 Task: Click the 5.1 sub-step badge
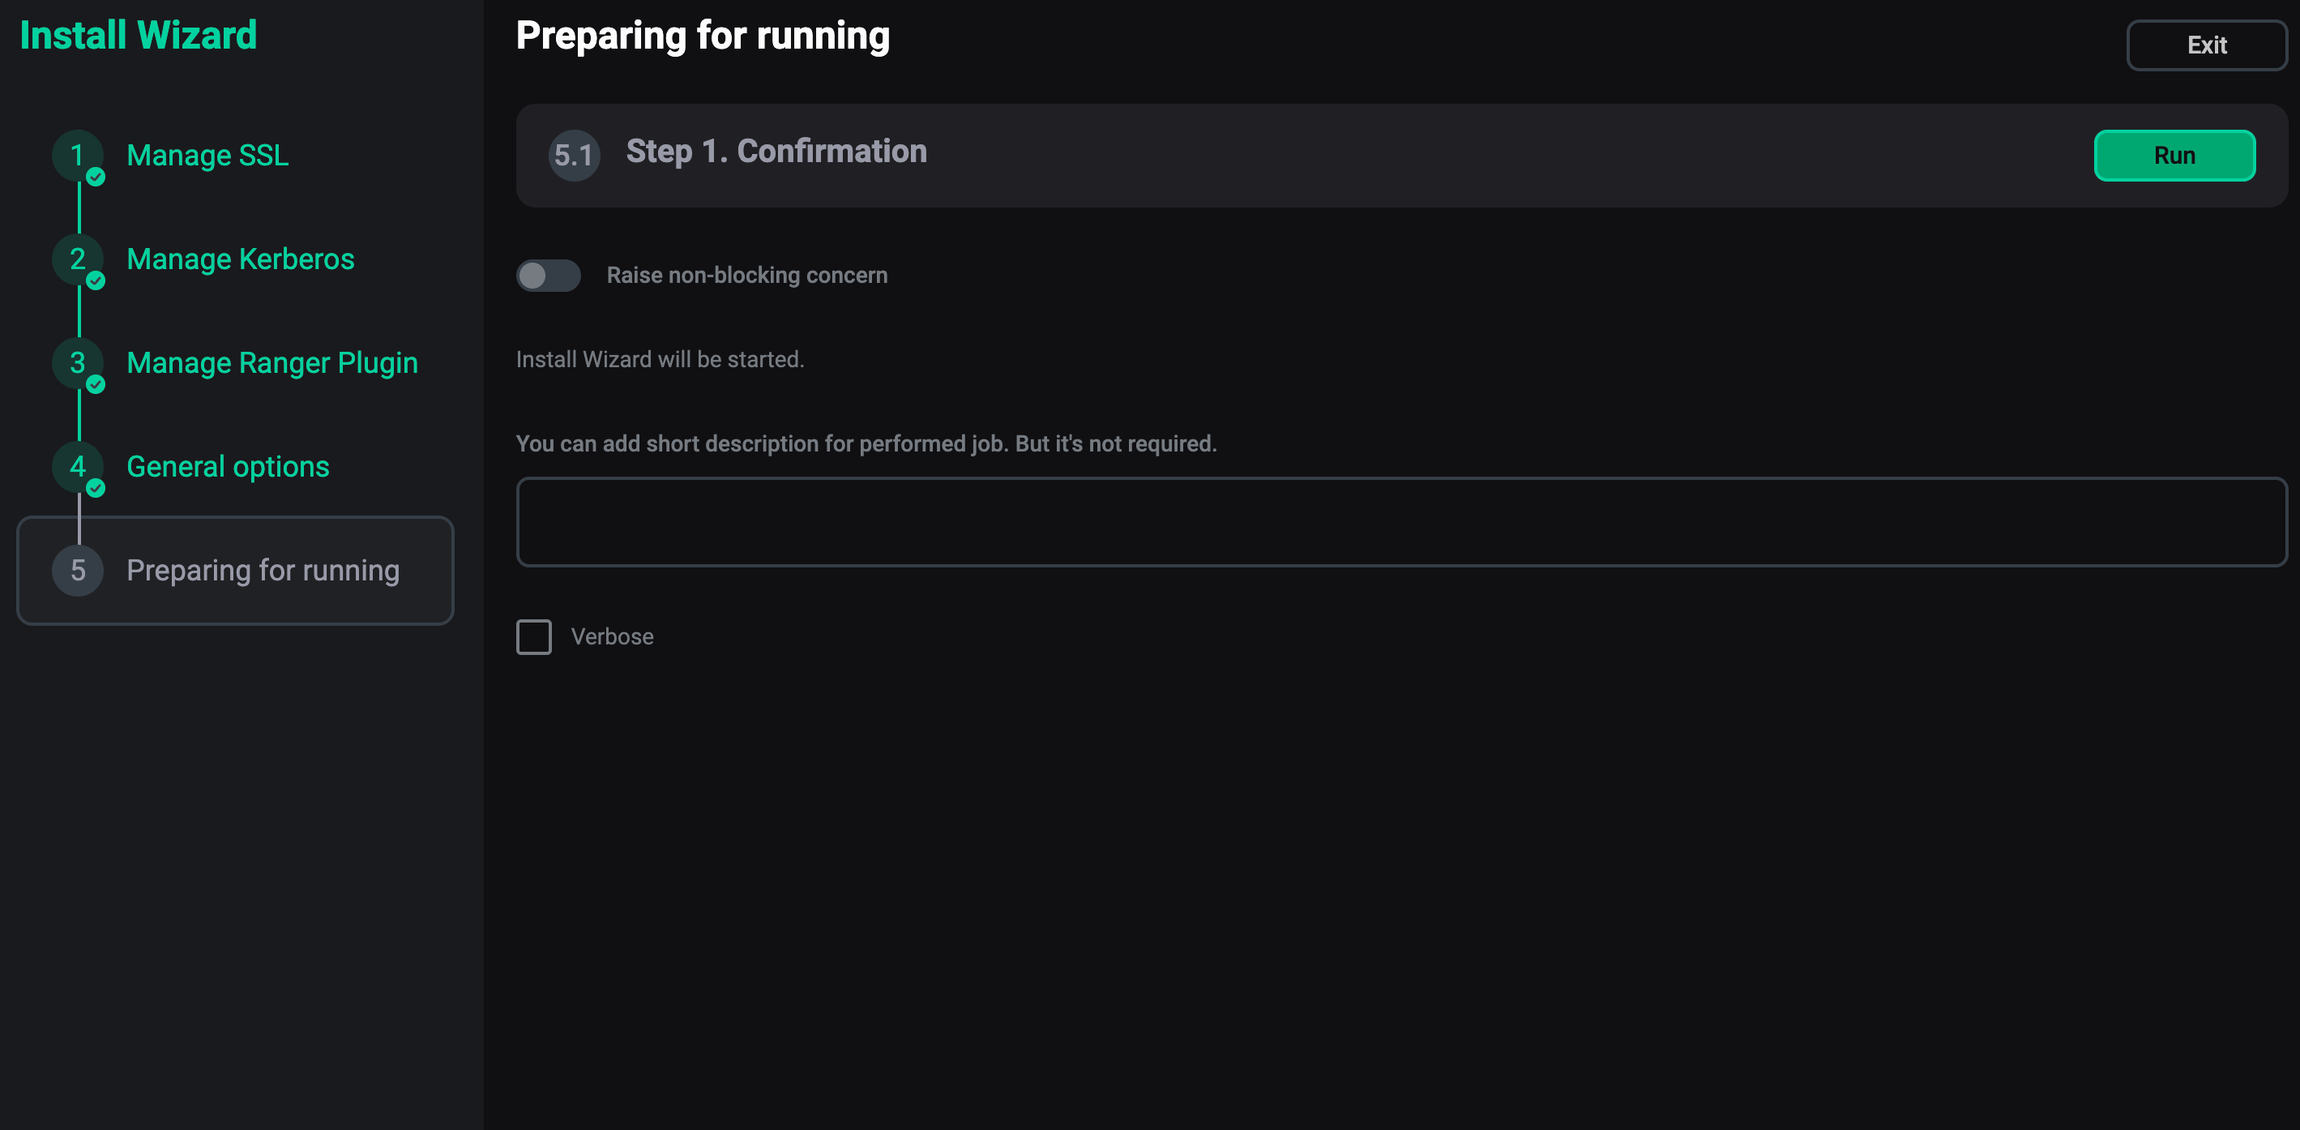(574, 156)
